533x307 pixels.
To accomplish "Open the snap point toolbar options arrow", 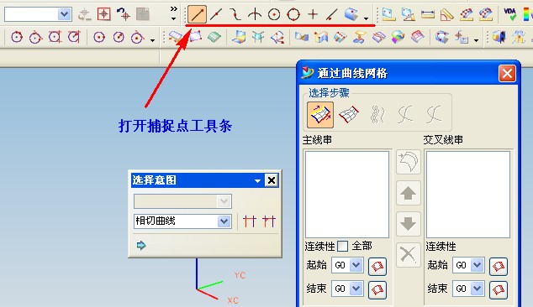I will point(366,18).
